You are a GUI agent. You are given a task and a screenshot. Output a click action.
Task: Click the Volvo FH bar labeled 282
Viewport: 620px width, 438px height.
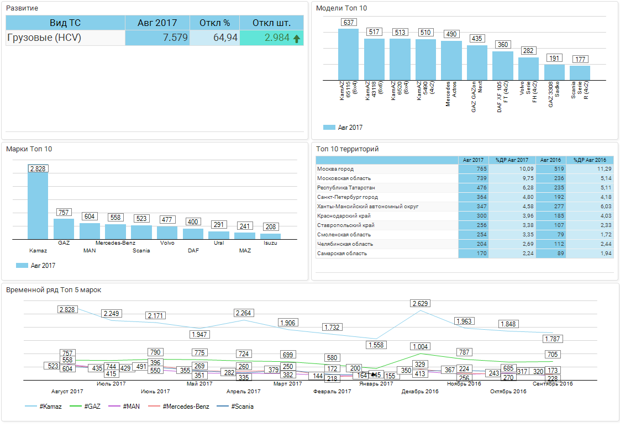click(528, 69)
